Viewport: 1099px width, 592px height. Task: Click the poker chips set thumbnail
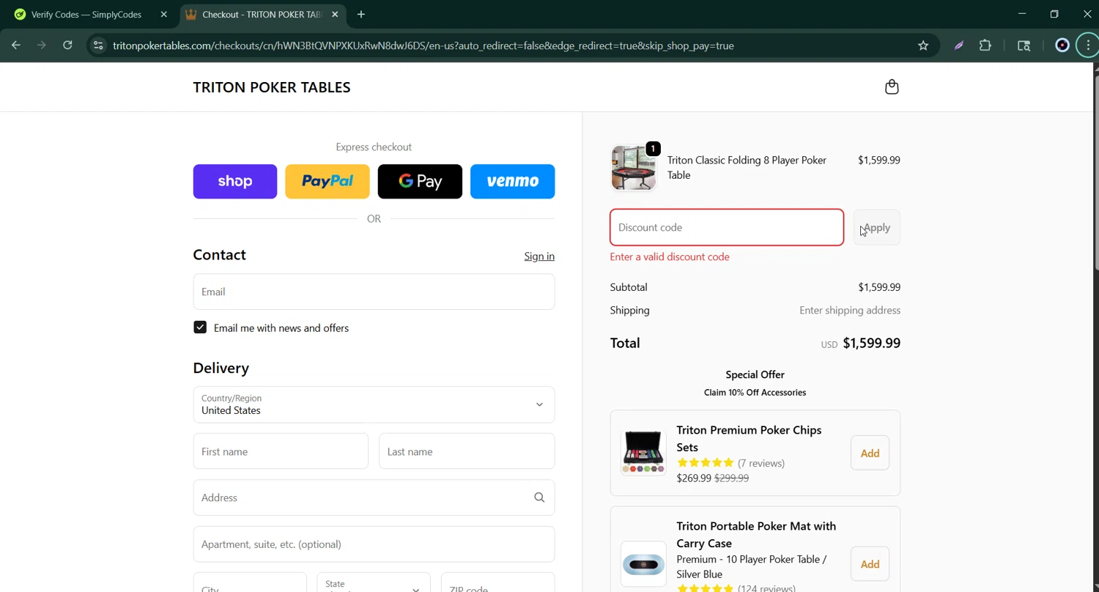[643, 453]
